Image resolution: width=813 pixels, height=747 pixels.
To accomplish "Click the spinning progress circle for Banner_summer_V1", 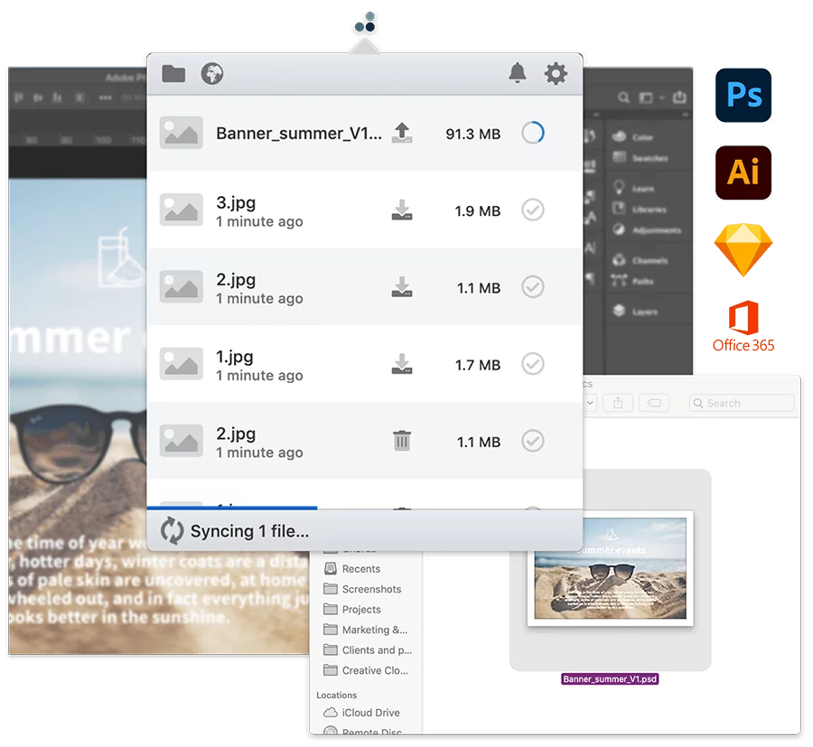I will click(532, 133).
